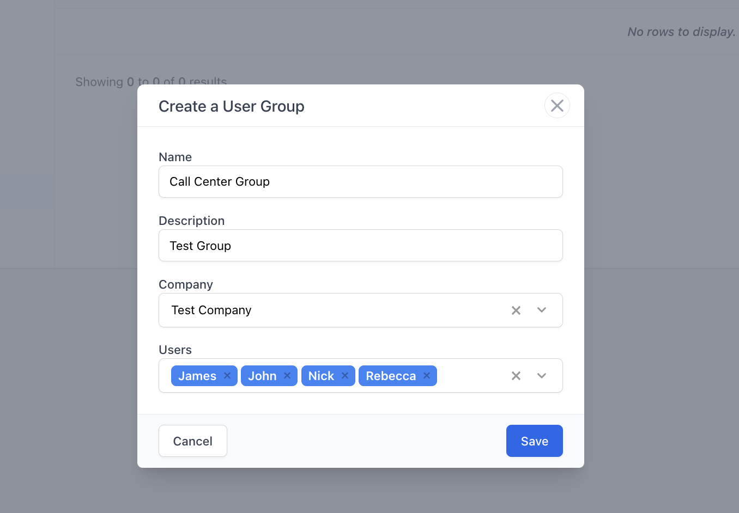The image size is (739, 513).
Task: Remove James from the Users field
Action: [227, 376]
